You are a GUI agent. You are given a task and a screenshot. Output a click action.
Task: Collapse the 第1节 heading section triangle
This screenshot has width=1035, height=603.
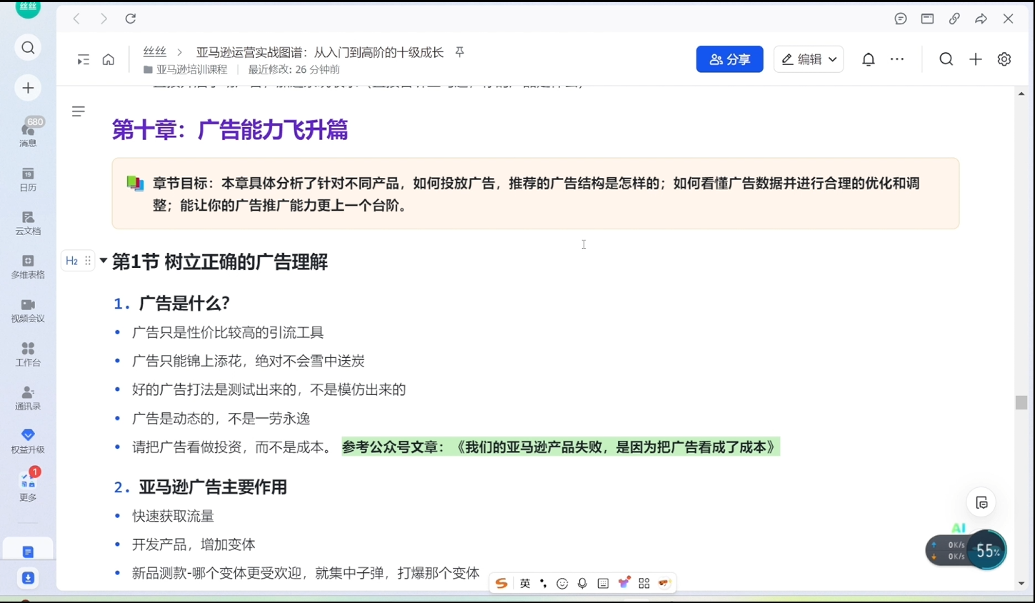pos(104,261)
